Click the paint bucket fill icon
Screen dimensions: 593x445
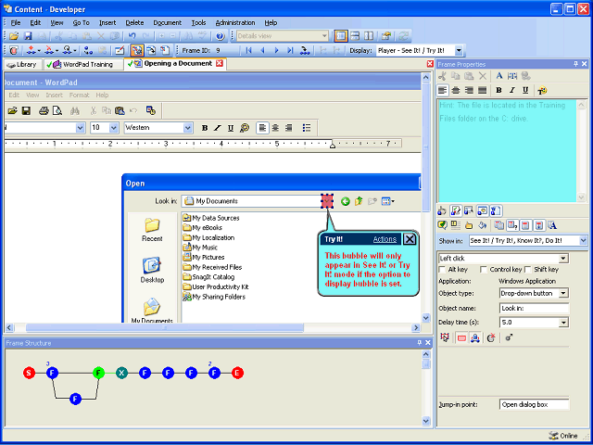coord(482,225)
